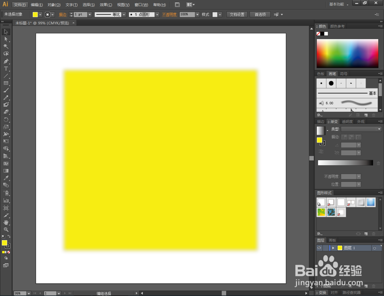The width and height of the screenshot is (384, 296).
Task: Open fill color dropdown in control bar
Action: (x=40, y=15)
